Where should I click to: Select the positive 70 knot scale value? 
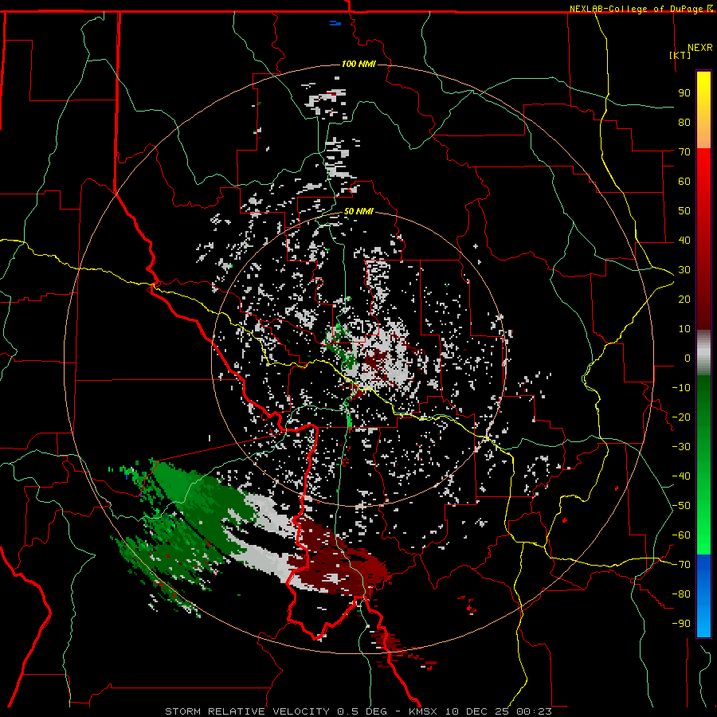click(684, 152)
